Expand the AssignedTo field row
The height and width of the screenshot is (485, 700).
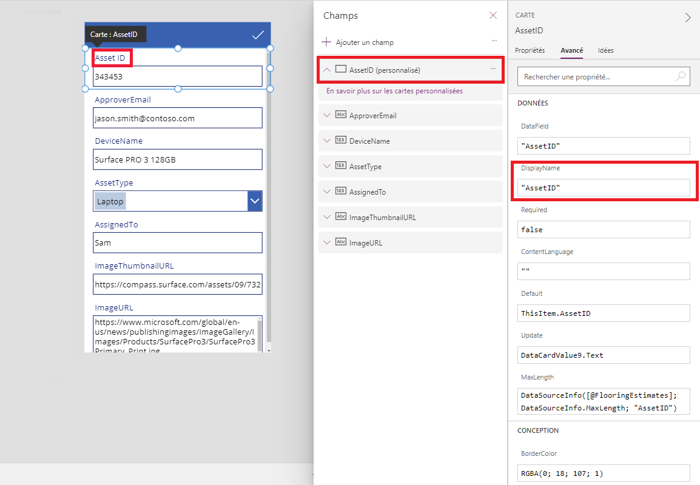327,192
